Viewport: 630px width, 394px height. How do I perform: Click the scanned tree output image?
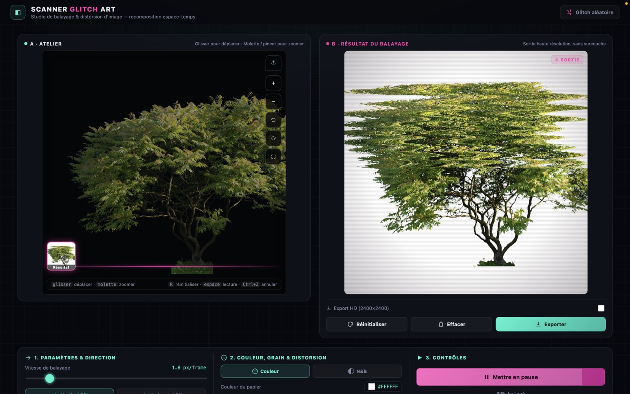(x=466, y=173)
